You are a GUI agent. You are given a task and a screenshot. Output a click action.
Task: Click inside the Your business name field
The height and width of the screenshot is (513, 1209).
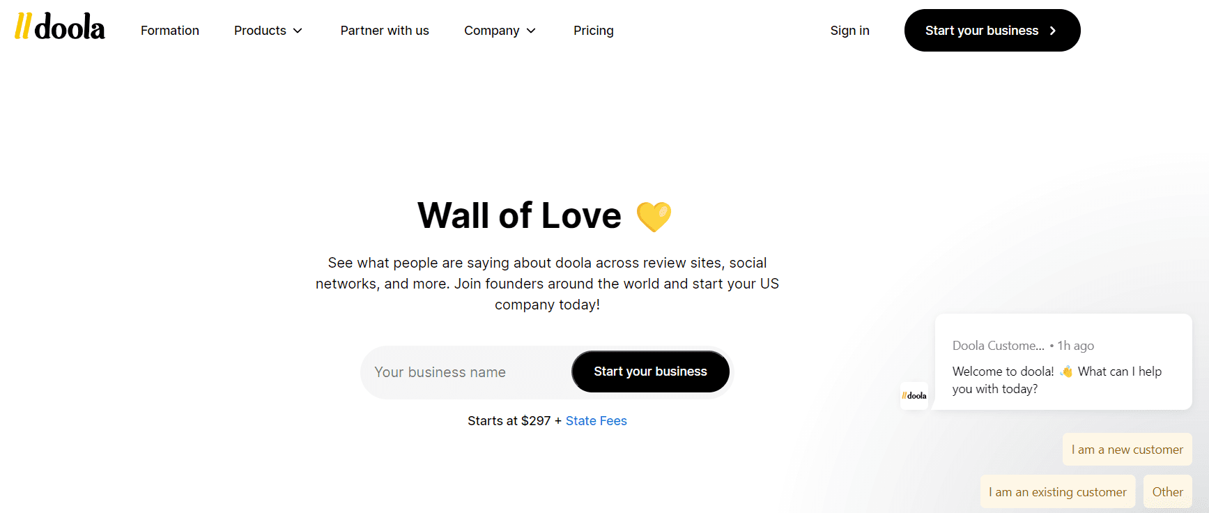pos(460,372)
